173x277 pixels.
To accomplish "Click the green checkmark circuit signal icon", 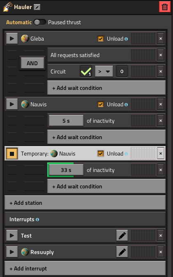I will 86,71.
